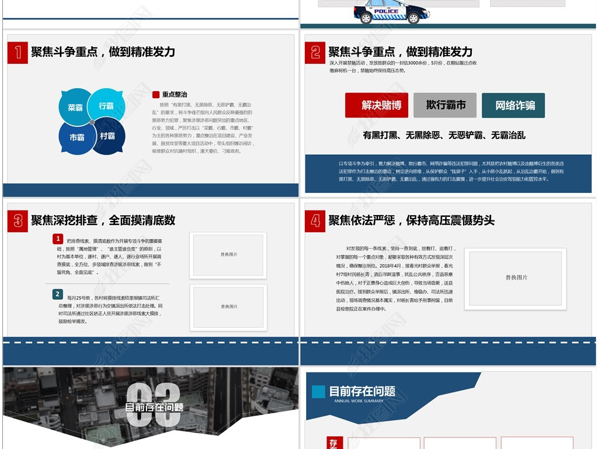The width and height of the screenshot is (598, 449).
Task: Click the teal square icon beside 目前存在问题
Action: pyautogui.click(x=319, y=391)
